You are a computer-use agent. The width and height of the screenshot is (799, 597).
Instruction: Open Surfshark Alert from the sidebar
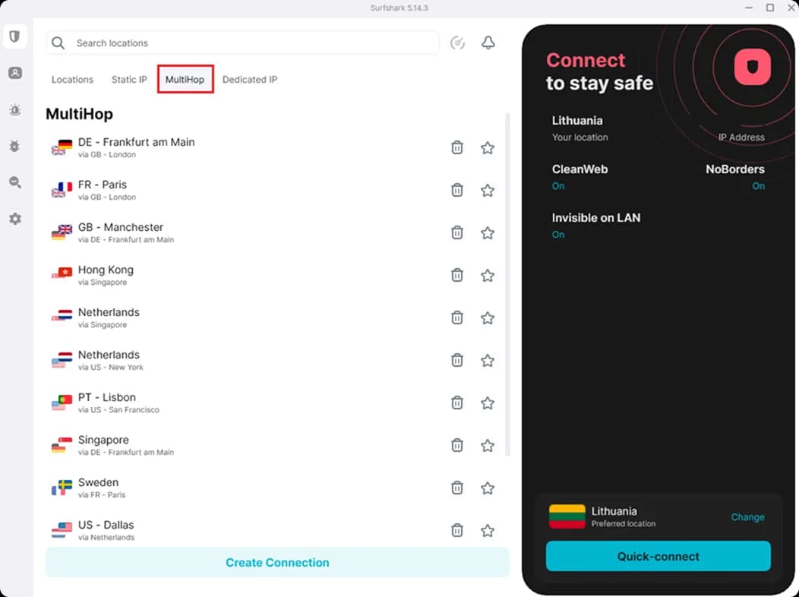point(15,109)
